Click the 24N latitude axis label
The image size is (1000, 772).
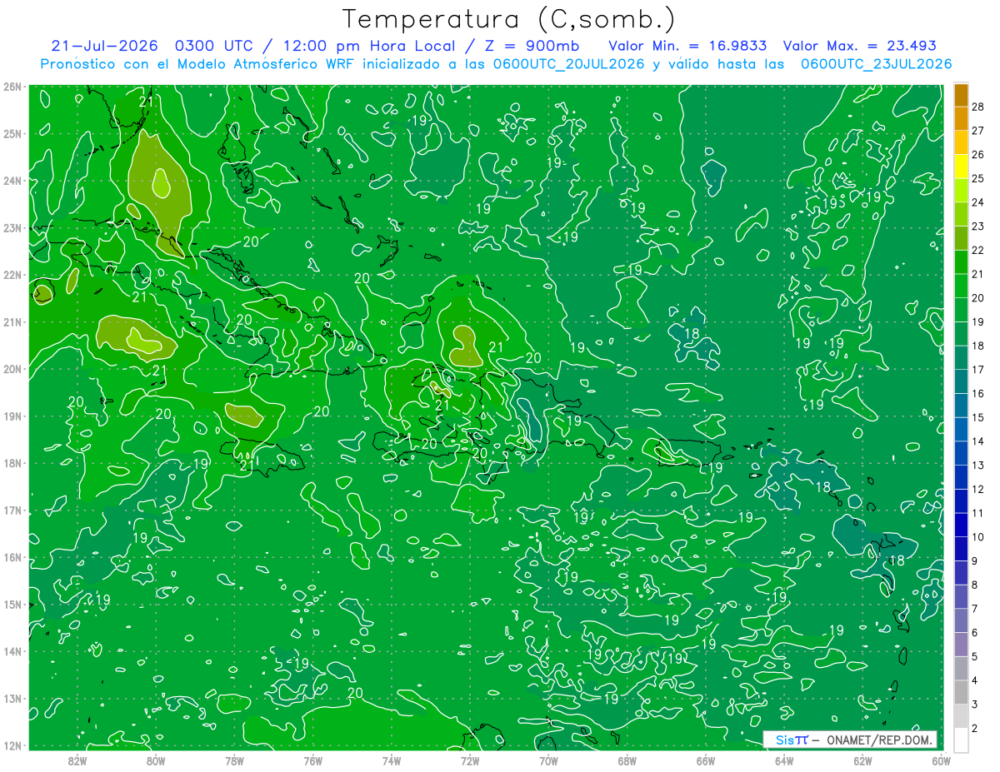[x=12, y=181]
